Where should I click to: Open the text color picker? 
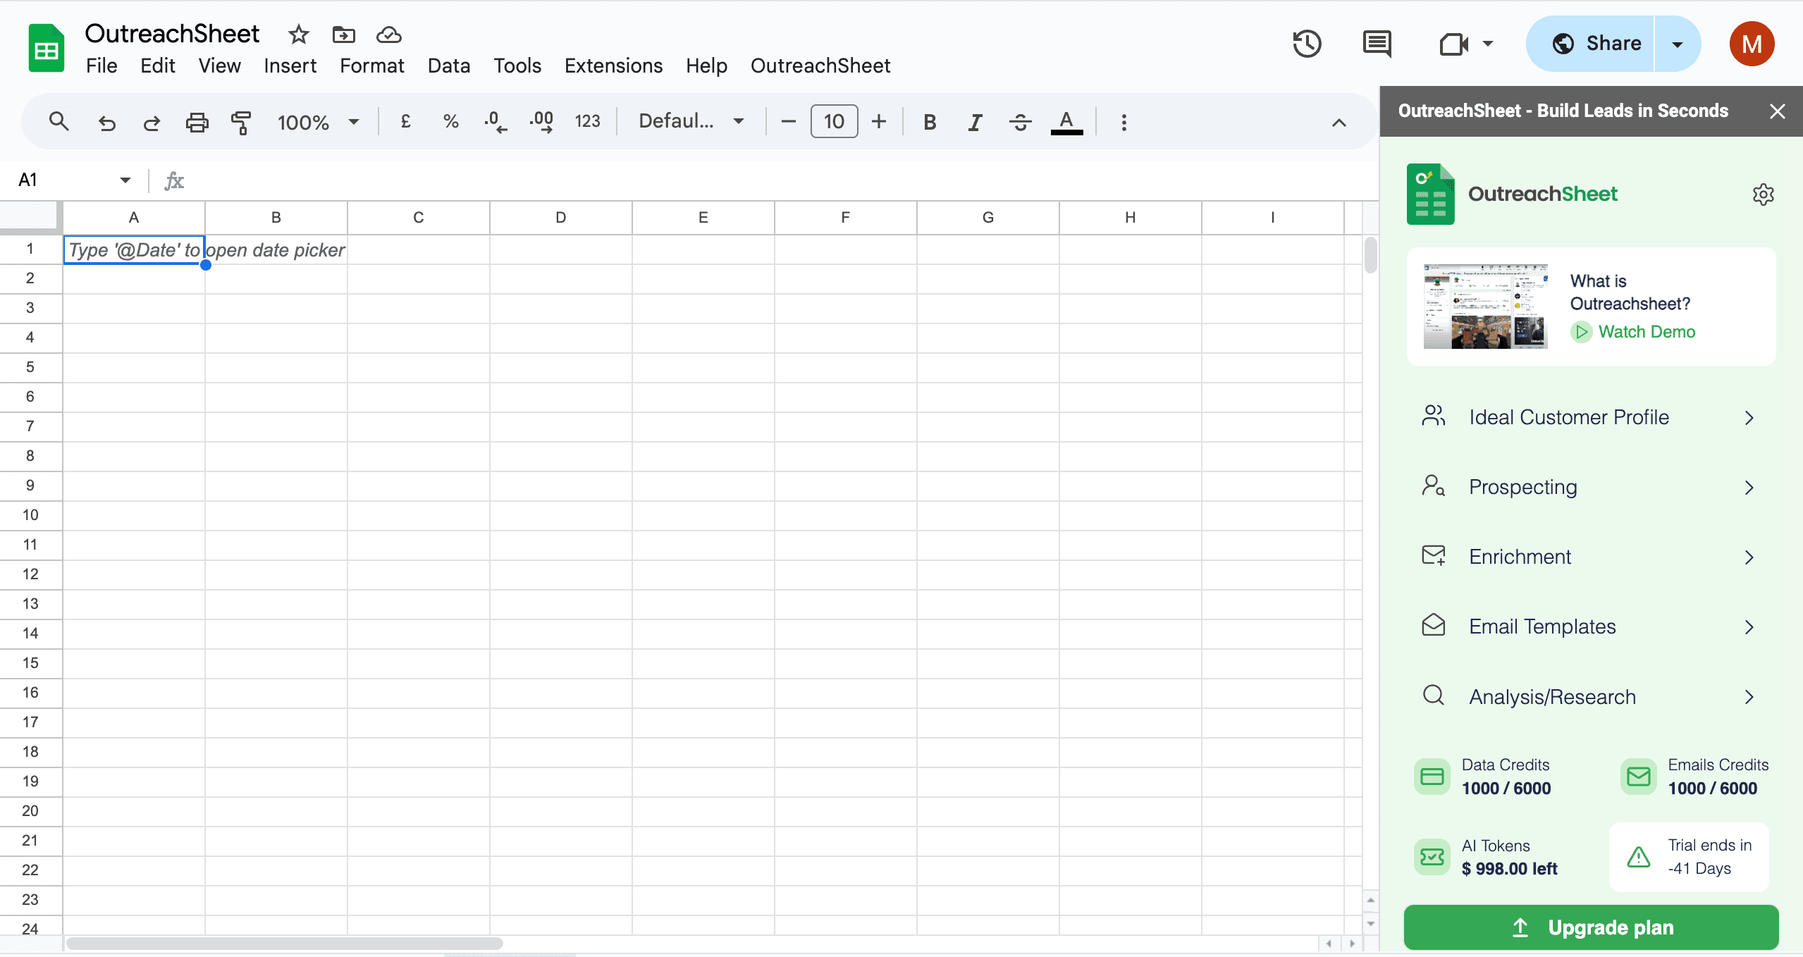point(1066,122)
